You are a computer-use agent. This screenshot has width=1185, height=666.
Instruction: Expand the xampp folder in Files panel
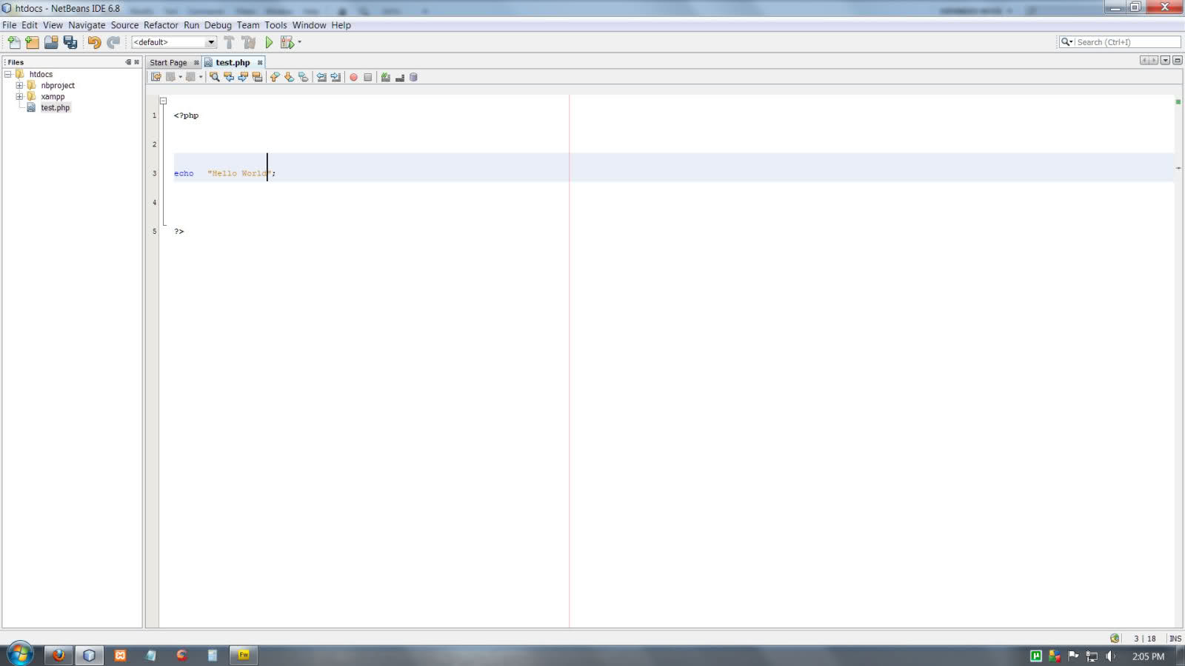point(19,96)
